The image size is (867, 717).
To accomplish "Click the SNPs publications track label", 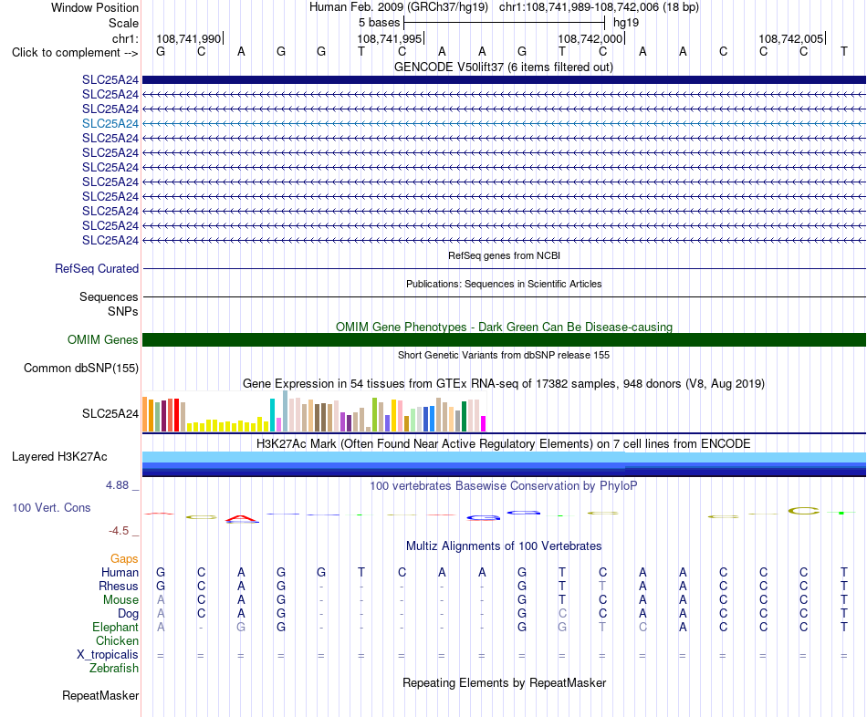I will [123, 311].
